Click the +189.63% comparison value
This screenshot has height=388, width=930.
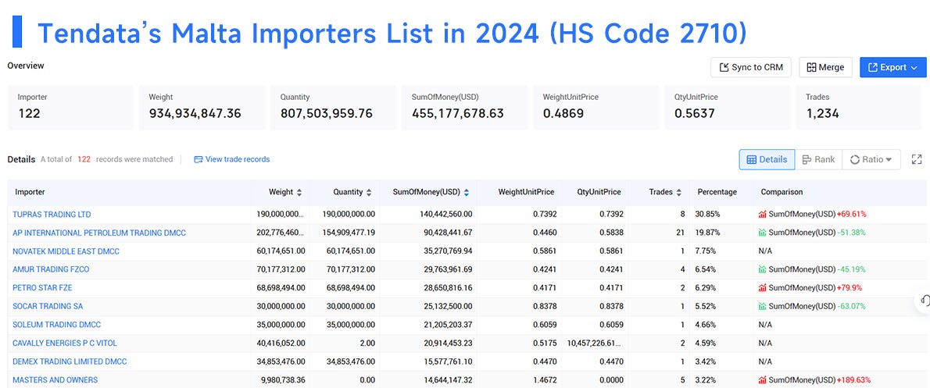(853, 379)
